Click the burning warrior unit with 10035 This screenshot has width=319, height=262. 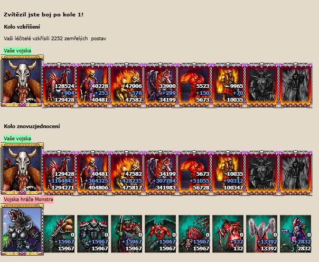tap(228, 85)
